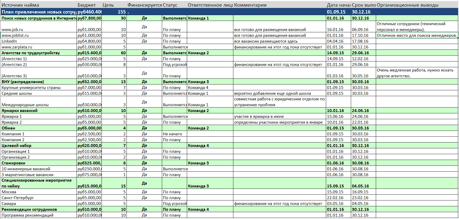This screenshot has width=459, height=219.
Task: Click the total target cell '155'
Action: click(x=114, y=12)
